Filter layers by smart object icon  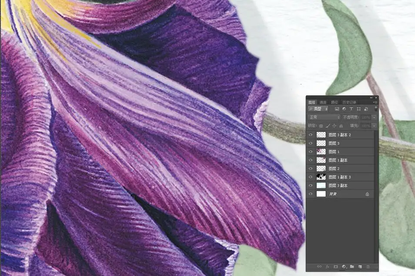[x=366, y=109]
